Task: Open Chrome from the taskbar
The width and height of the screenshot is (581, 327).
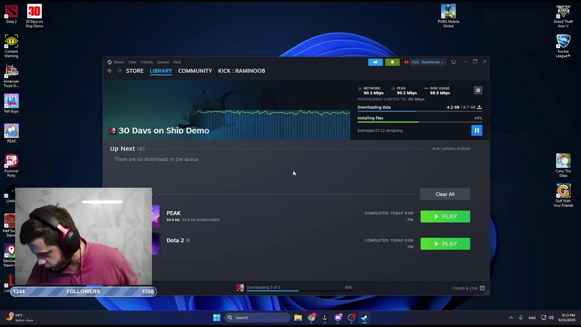Action: (x=311, y=317)
